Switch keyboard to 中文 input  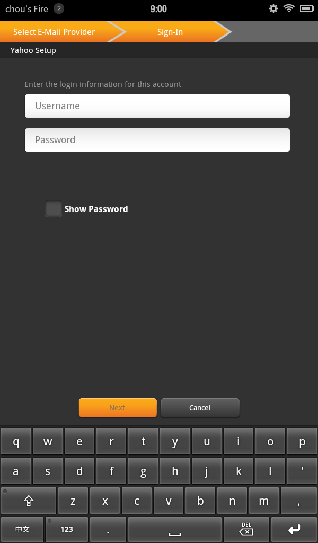pos(22,530)
